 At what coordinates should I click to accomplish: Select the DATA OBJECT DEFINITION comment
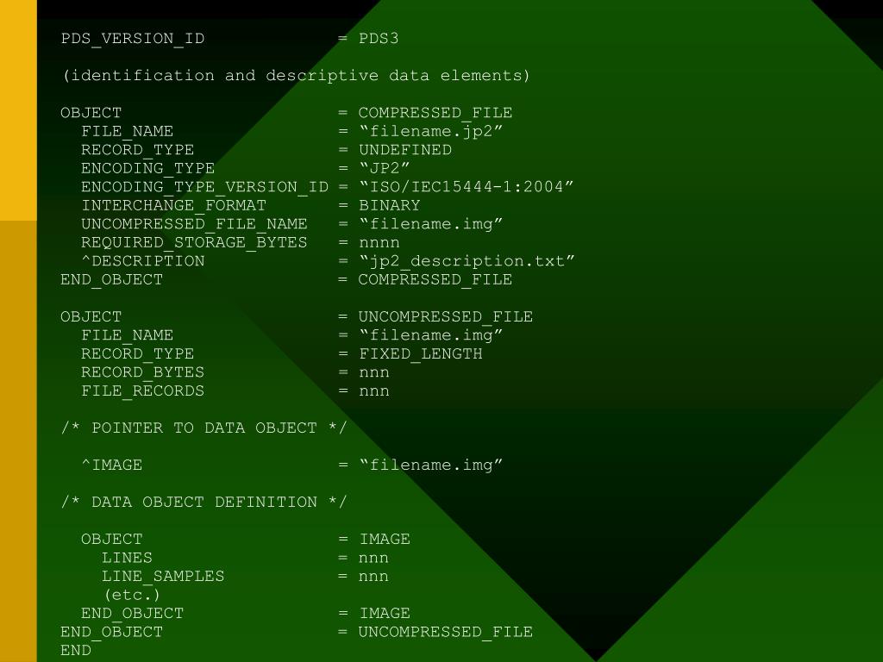click(x=204, y=503)
